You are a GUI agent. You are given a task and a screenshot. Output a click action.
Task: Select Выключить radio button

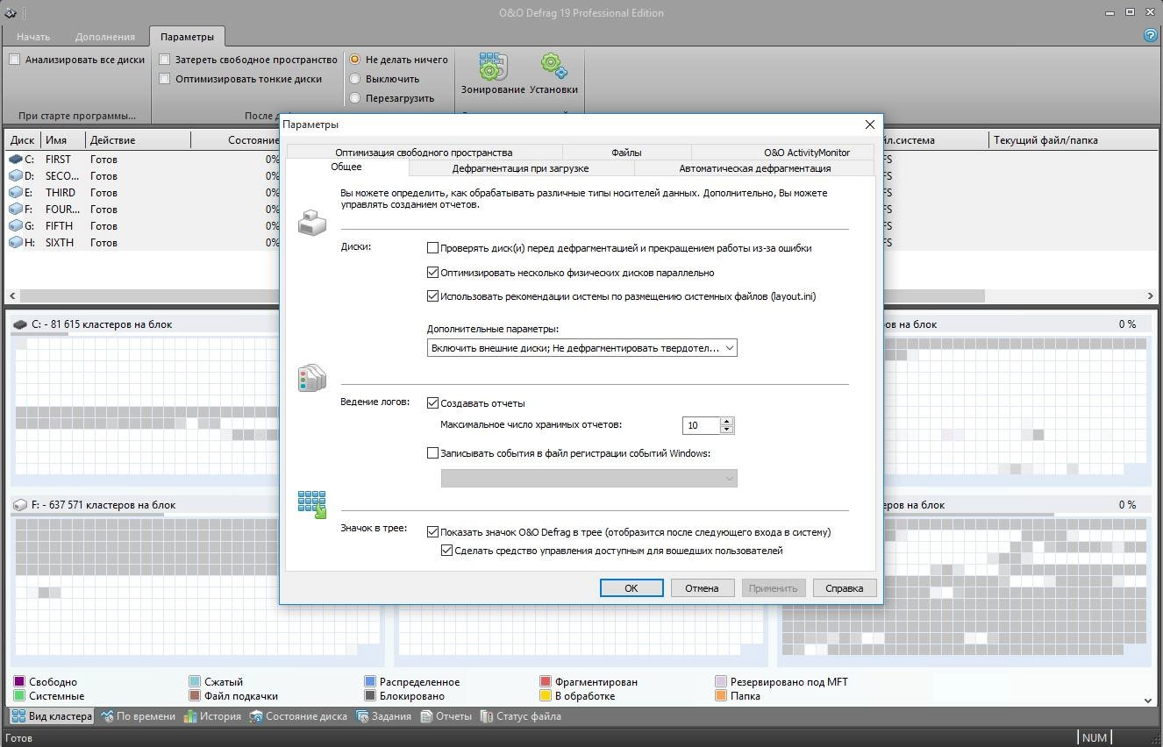pos(355,79)
